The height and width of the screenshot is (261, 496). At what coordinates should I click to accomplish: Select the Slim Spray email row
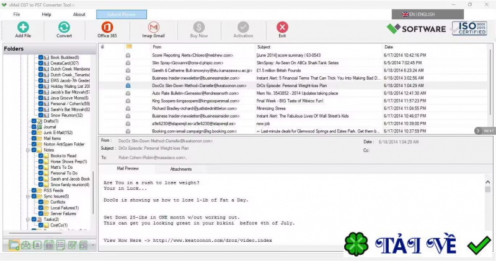294,63
